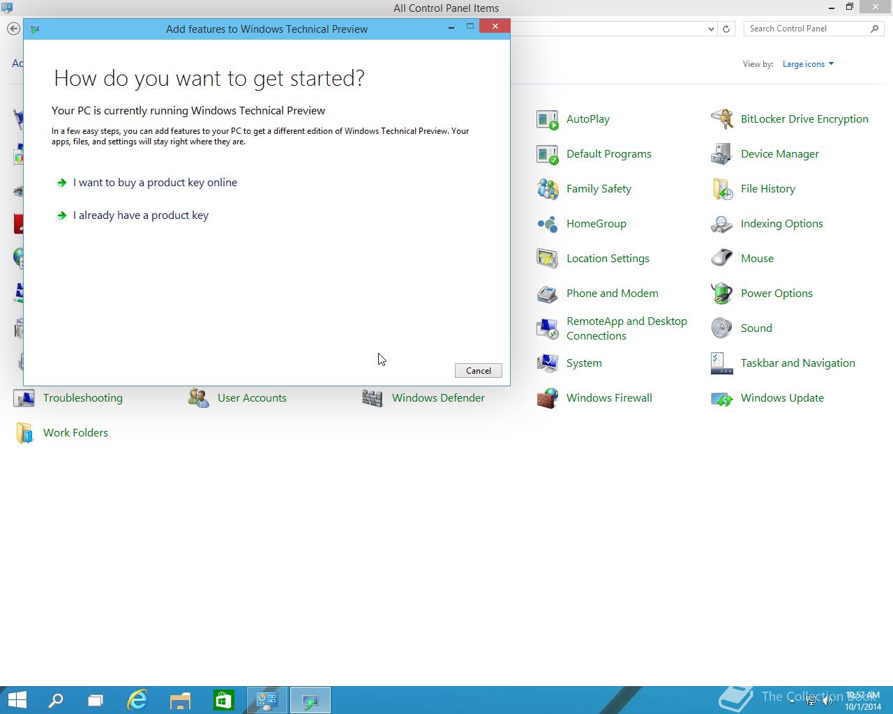Screen dimensions: 893x714
Task: Open the Windows Update icon
Action: click(x=722, y=398)
